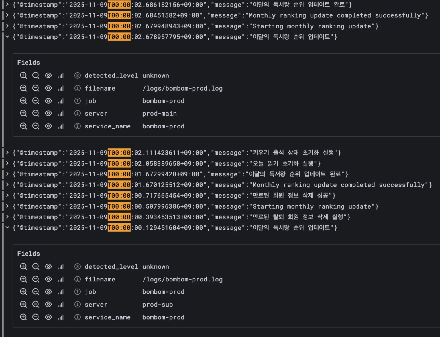Filter out job bombom-prod in first Fields panel
The height and width of the screenshot is (337, 440).
(36, 101)
